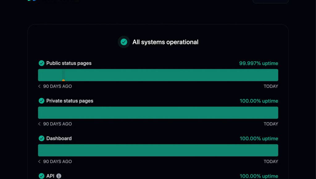316x179 pixels.
Task: Go back from 90 days ago under Dashboard
Action: [39, 161]
